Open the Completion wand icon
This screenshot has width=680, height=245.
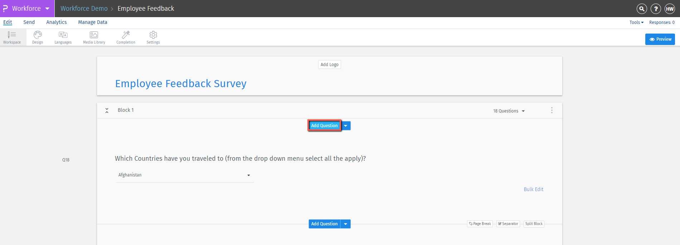126,37
